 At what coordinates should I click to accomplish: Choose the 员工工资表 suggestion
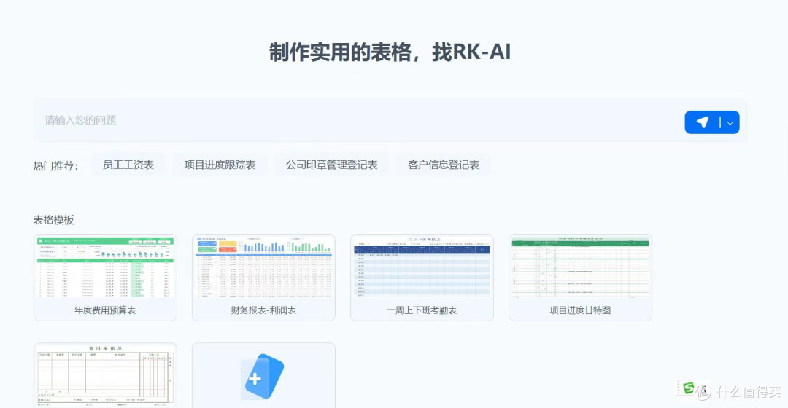(x=128, y=165)
